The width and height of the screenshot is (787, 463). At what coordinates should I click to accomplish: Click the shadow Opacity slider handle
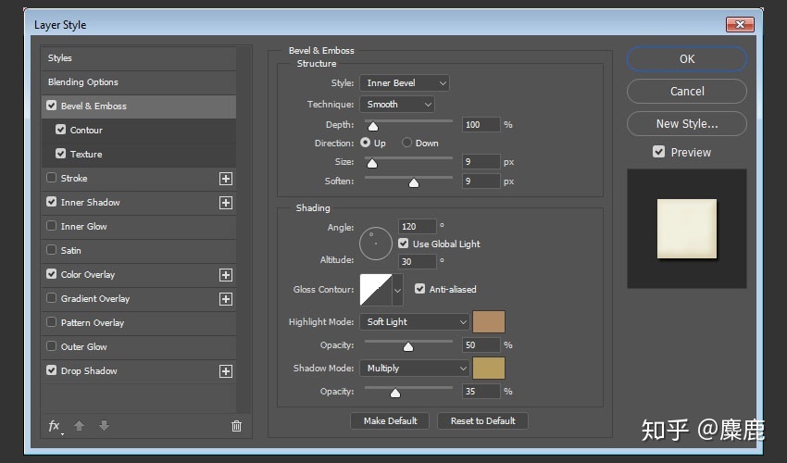[395, 393]
